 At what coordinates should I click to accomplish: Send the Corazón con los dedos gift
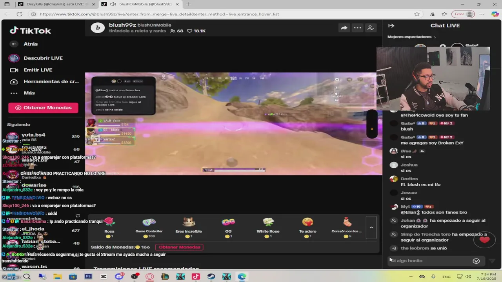tap(347, 228)
